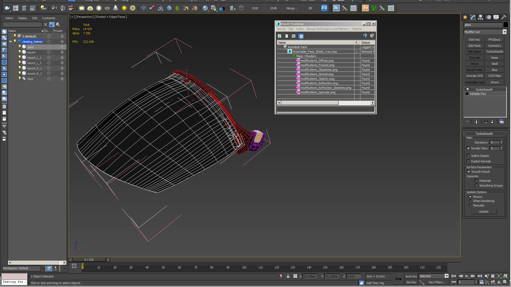
Task: Click the light bulb lister toolbar icon
Action: click(x=43, y=8)
